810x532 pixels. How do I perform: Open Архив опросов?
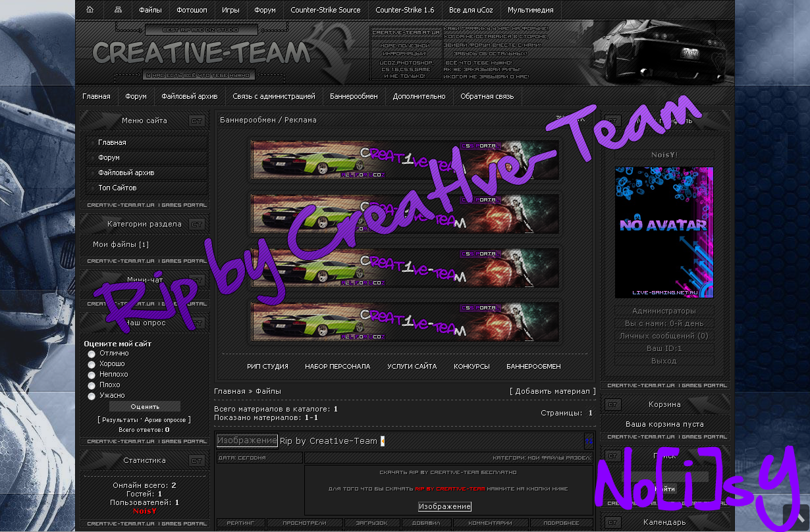(165, 419)
